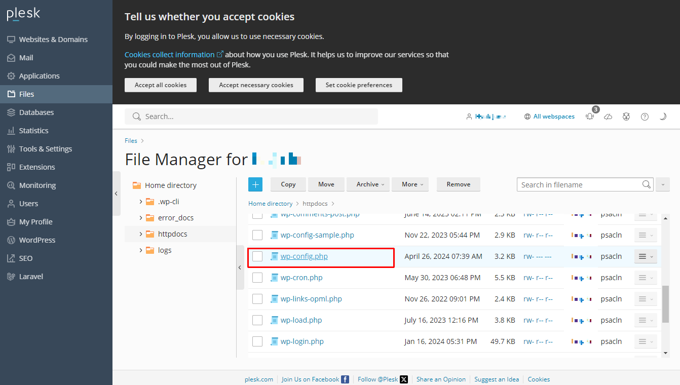This screenshot has width=680, height=385.
Task: Collapse the left sidebar with arrow handle
Action: point(116,194)
